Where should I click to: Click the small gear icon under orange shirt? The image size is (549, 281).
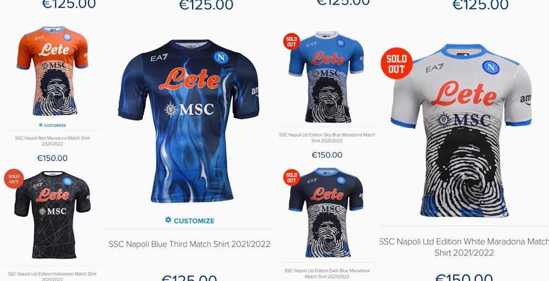point(41,125)
